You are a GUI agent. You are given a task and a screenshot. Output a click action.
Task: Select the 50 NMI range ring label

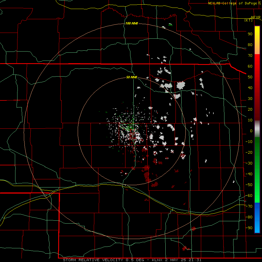[x=132, y=77]
